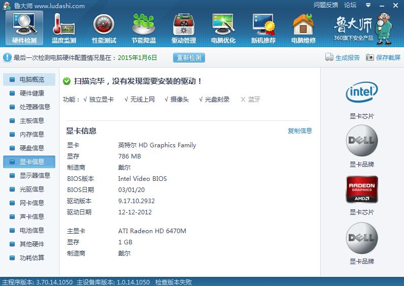Click the app icon in title bar
The image size is (404, 286).
point(7,5)
